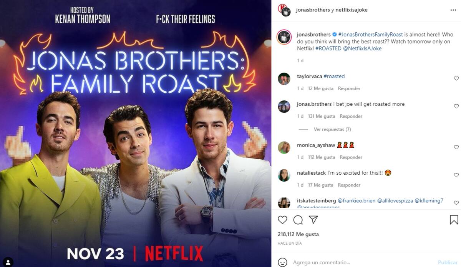
Task: Open jonasbrothers profile avatar in caption
Action: [284, 37]
